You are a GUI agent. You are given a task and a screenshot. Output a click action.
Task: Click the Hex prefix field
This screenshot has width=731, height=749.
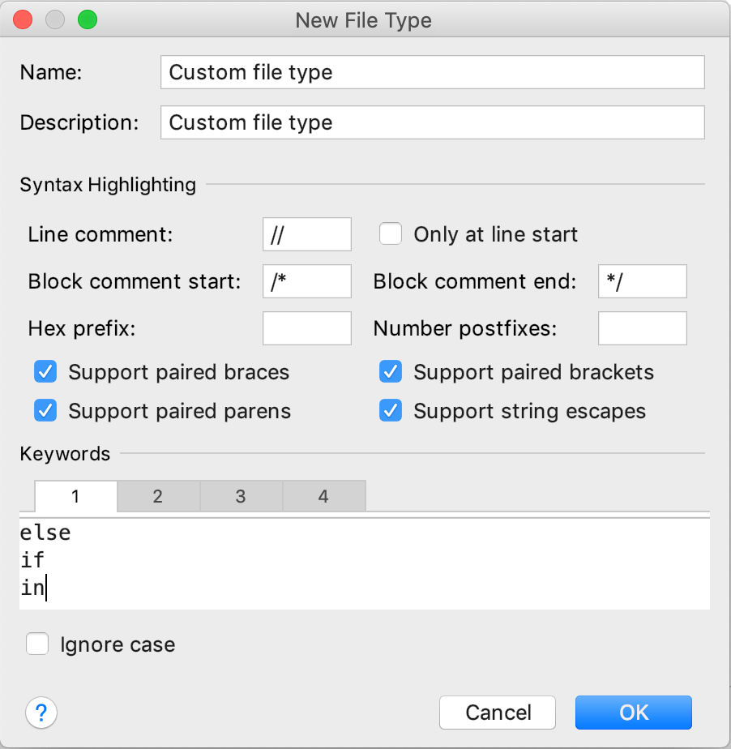[x=306, y=327]
